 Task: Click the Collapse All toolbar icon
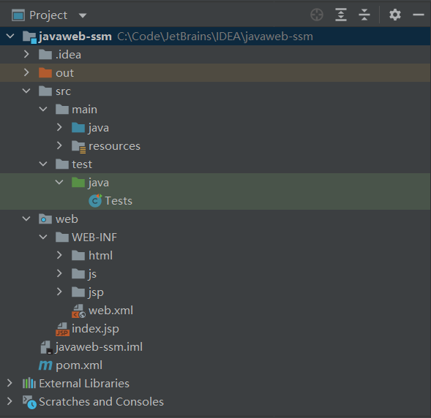(x=364, y=15)
